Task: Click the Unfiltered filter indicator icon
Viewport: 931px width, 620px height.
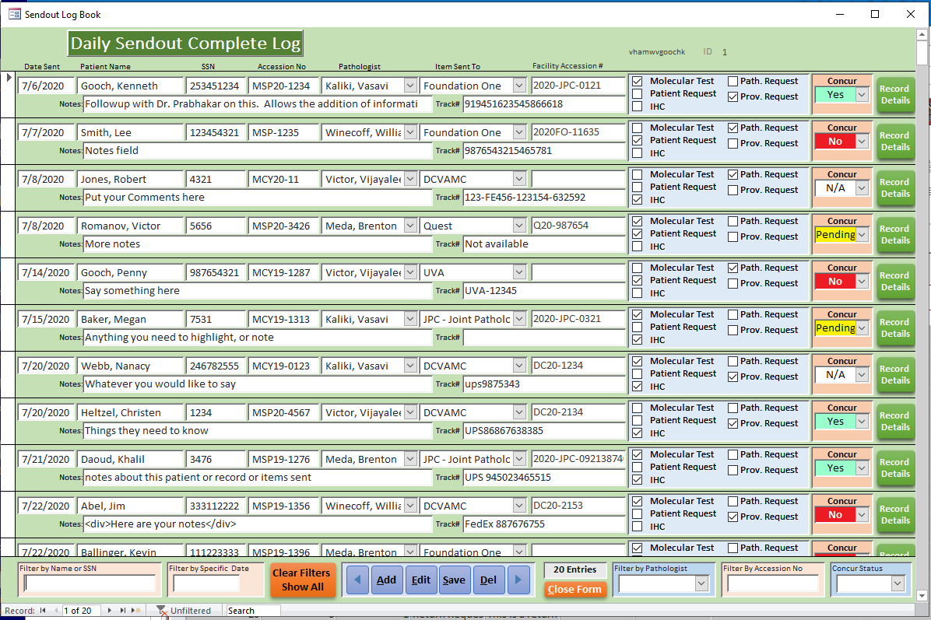Action: pyautogui.click(x=161, y=611)
